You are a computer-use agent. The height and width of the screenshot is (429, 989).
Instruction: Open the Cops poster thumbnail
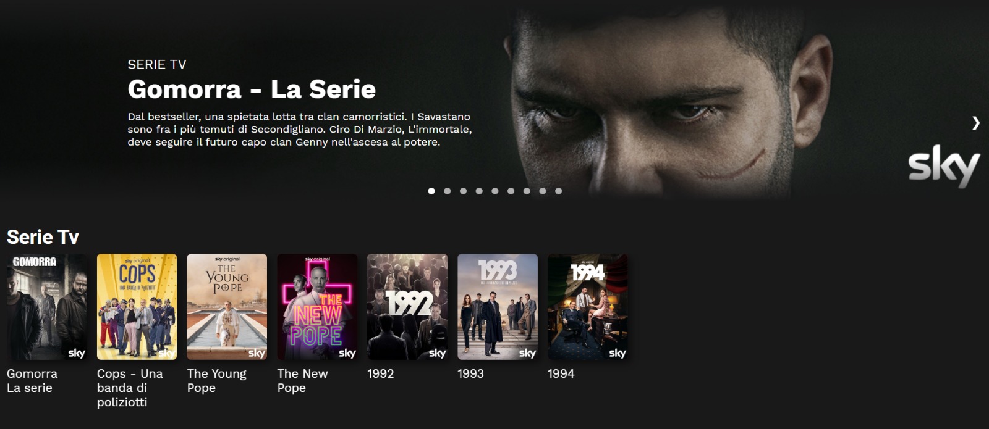pos(137,307)
